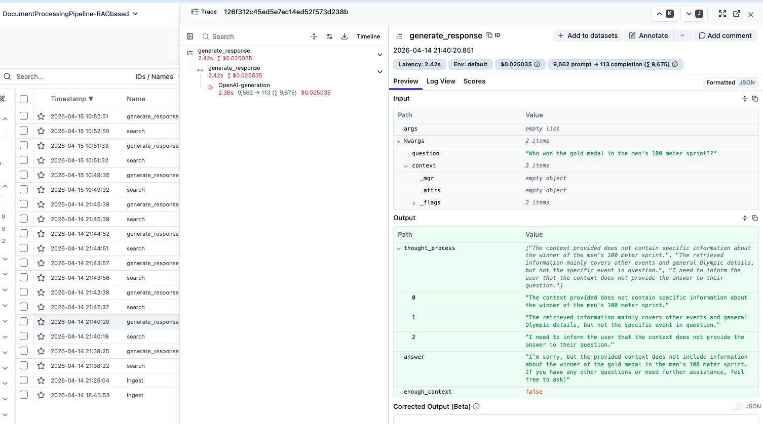
Task: Go to next trace with J arrow
Action: click(694, 14)
